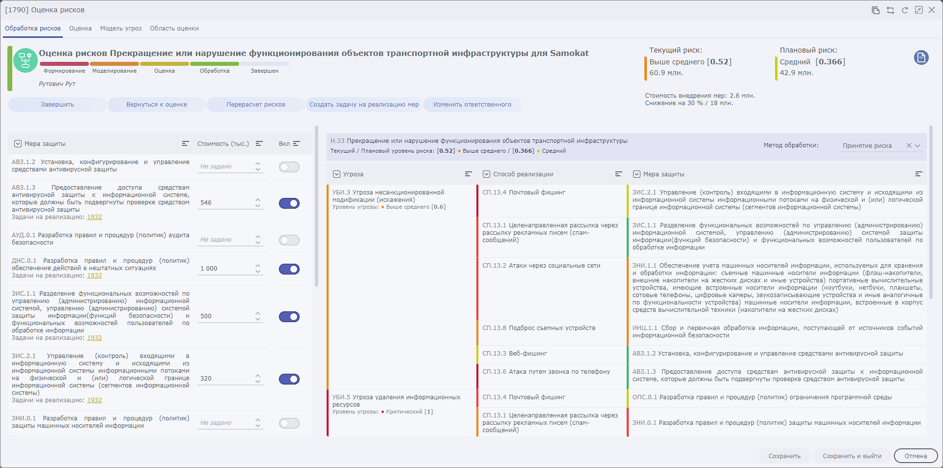
Task: Expand the Метод обработки dropdown
Action: point(917,145)
